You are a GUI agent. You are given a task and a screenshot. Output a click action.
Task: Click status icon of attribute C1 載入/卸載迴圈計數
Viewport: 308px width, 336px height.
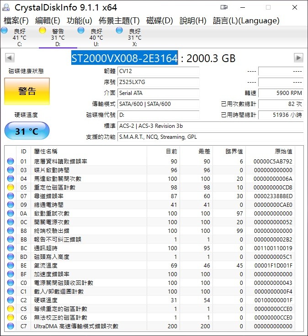click(x=11, y=291)
